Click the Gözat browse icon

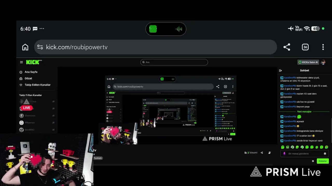21,79
